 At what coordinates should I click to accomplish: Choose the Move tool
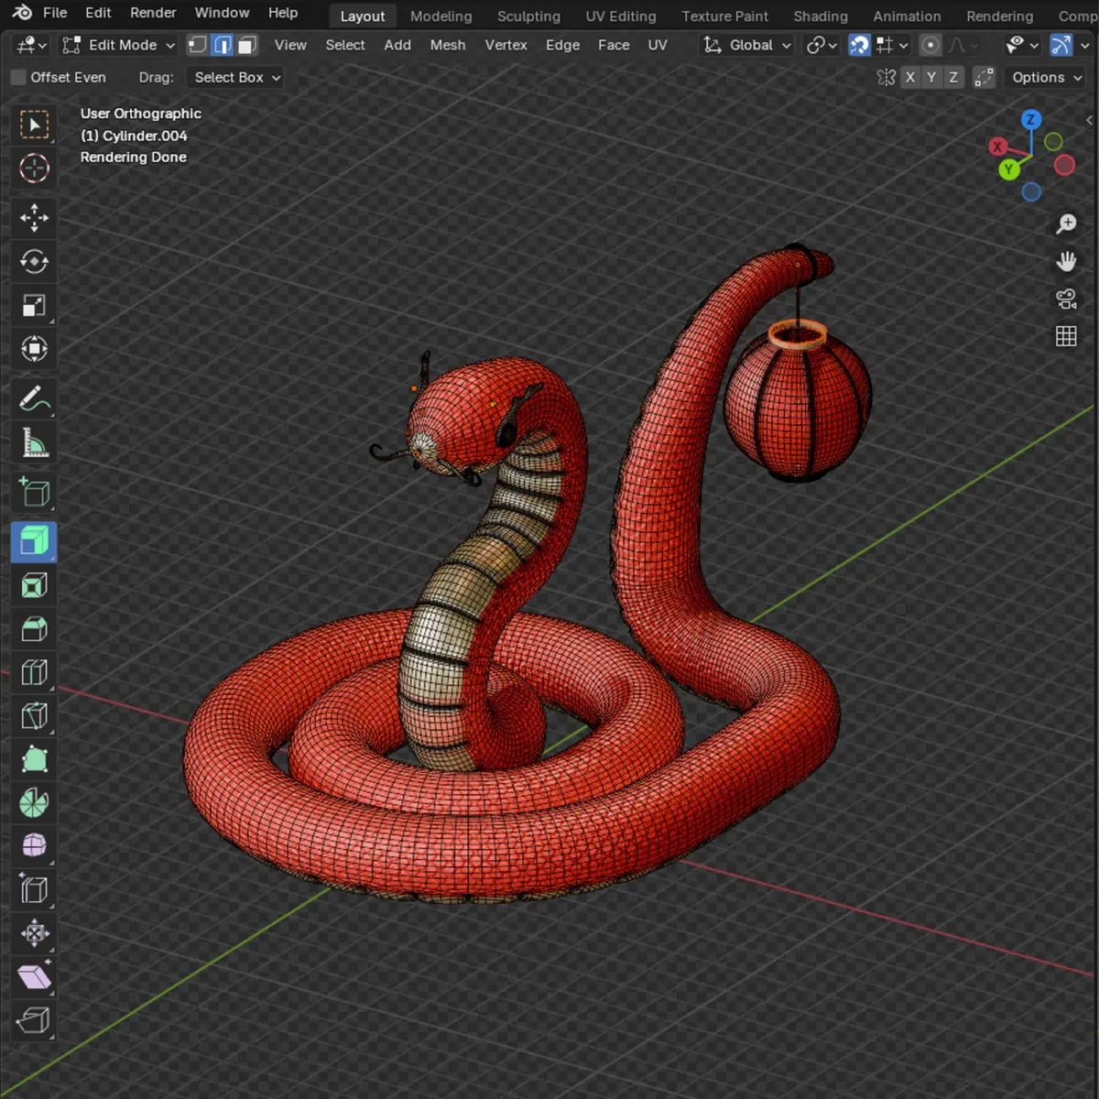point(34,218)
